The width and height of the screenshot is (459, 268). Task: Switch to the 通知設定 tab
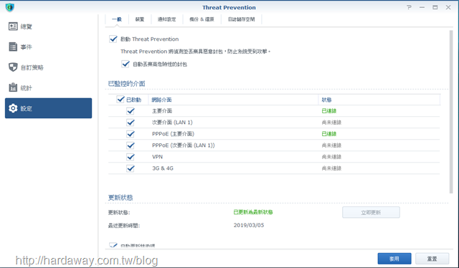tap(167, 19)
